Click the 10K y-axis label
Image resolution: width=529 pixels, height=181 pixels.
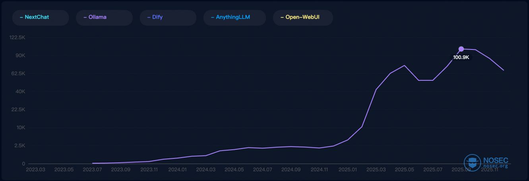[21, 128]
